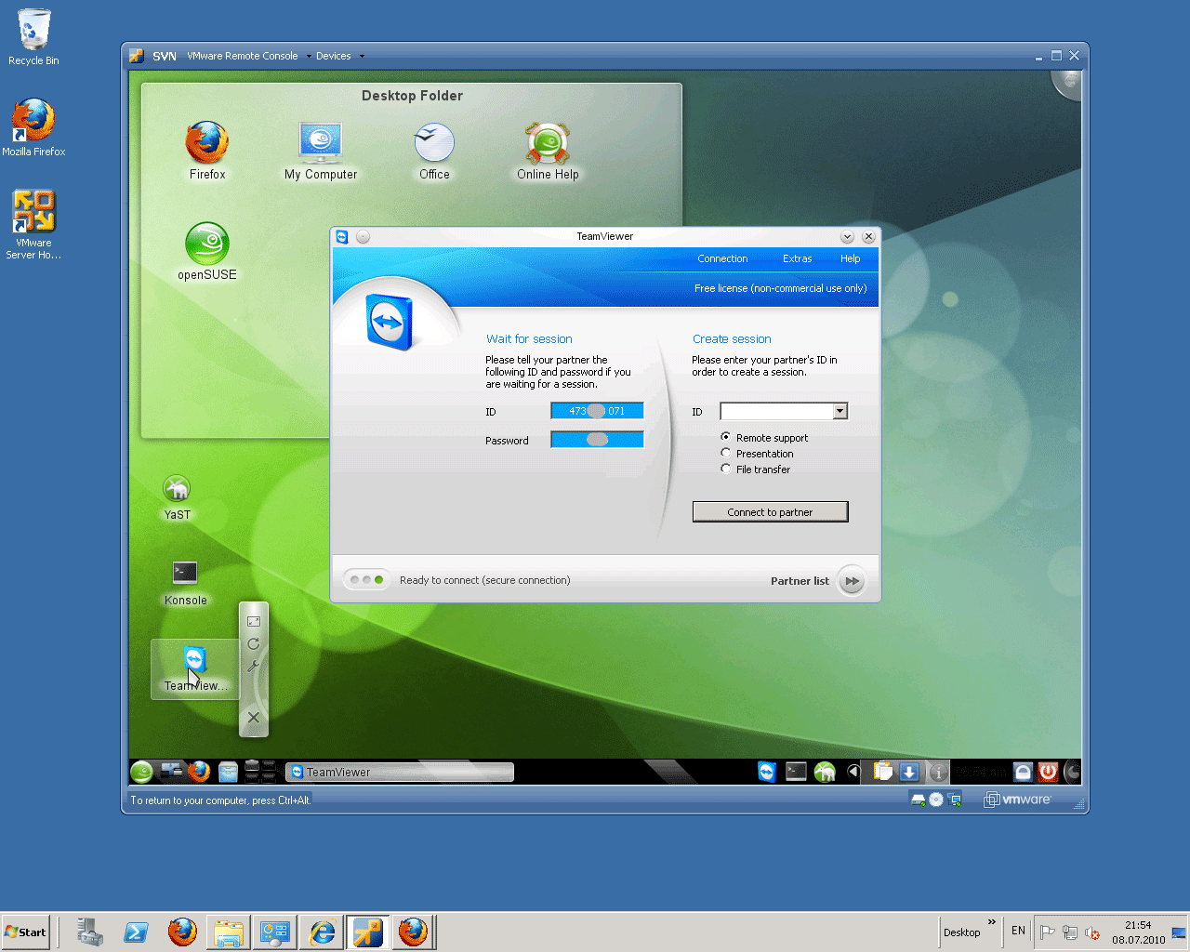Select the Remote support radio button

[726, 437]
